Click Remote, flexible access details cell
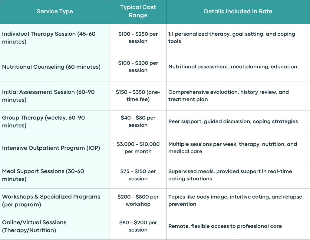Screen dimensions: 310x240 [x=238, y=227]
